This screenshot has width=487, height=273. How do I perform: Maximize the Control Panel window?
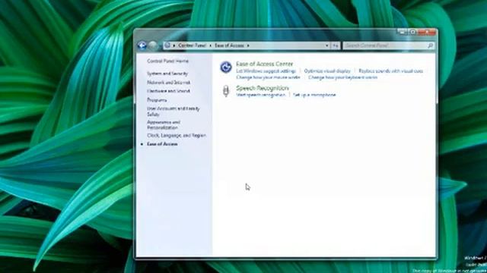point(412,32)
